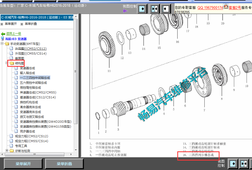This screenshot has height=170, width=252.
Task: Click sidebar horizontal scrollbar left arrow
Action: point(2,154)
